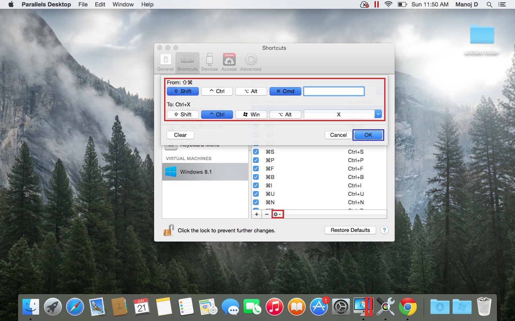Uncheck the ⌘S to Ctrl+S shortcut
The image size is (515, 321).
[256, 152]
